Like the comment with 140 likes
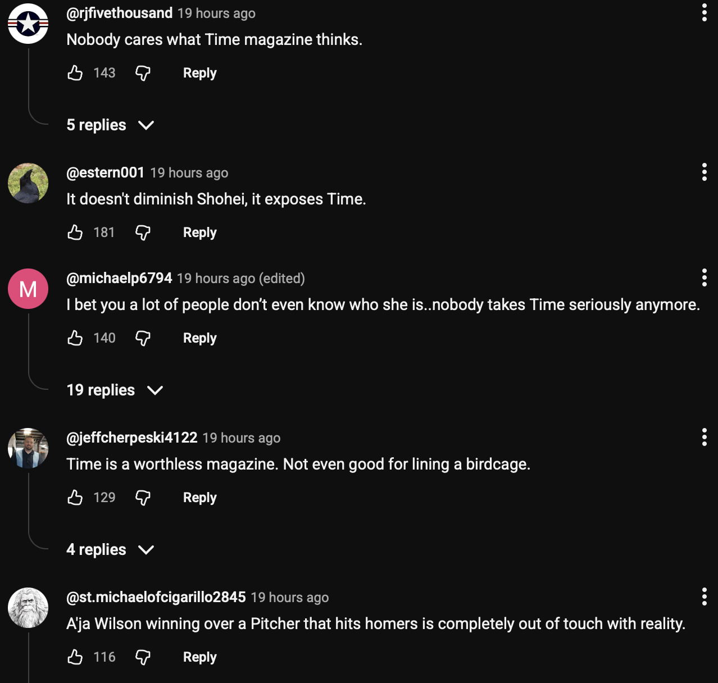This screenshot has width=718, height=683. point(75,338)
